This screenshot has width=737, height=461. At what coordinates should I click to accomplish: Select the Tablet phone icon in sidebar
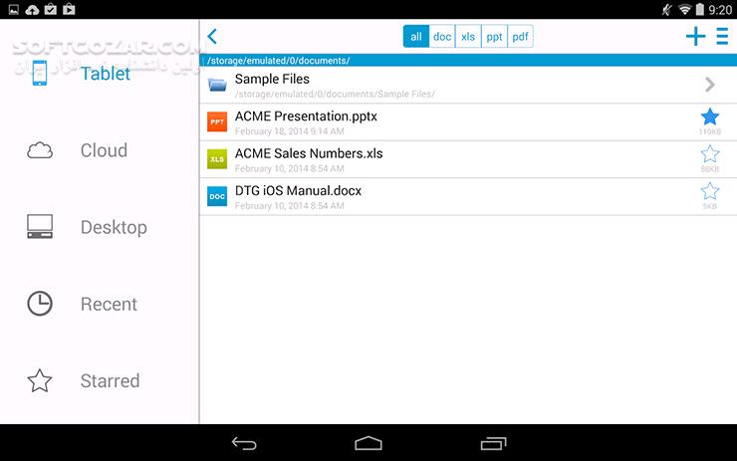coord(40,74)
